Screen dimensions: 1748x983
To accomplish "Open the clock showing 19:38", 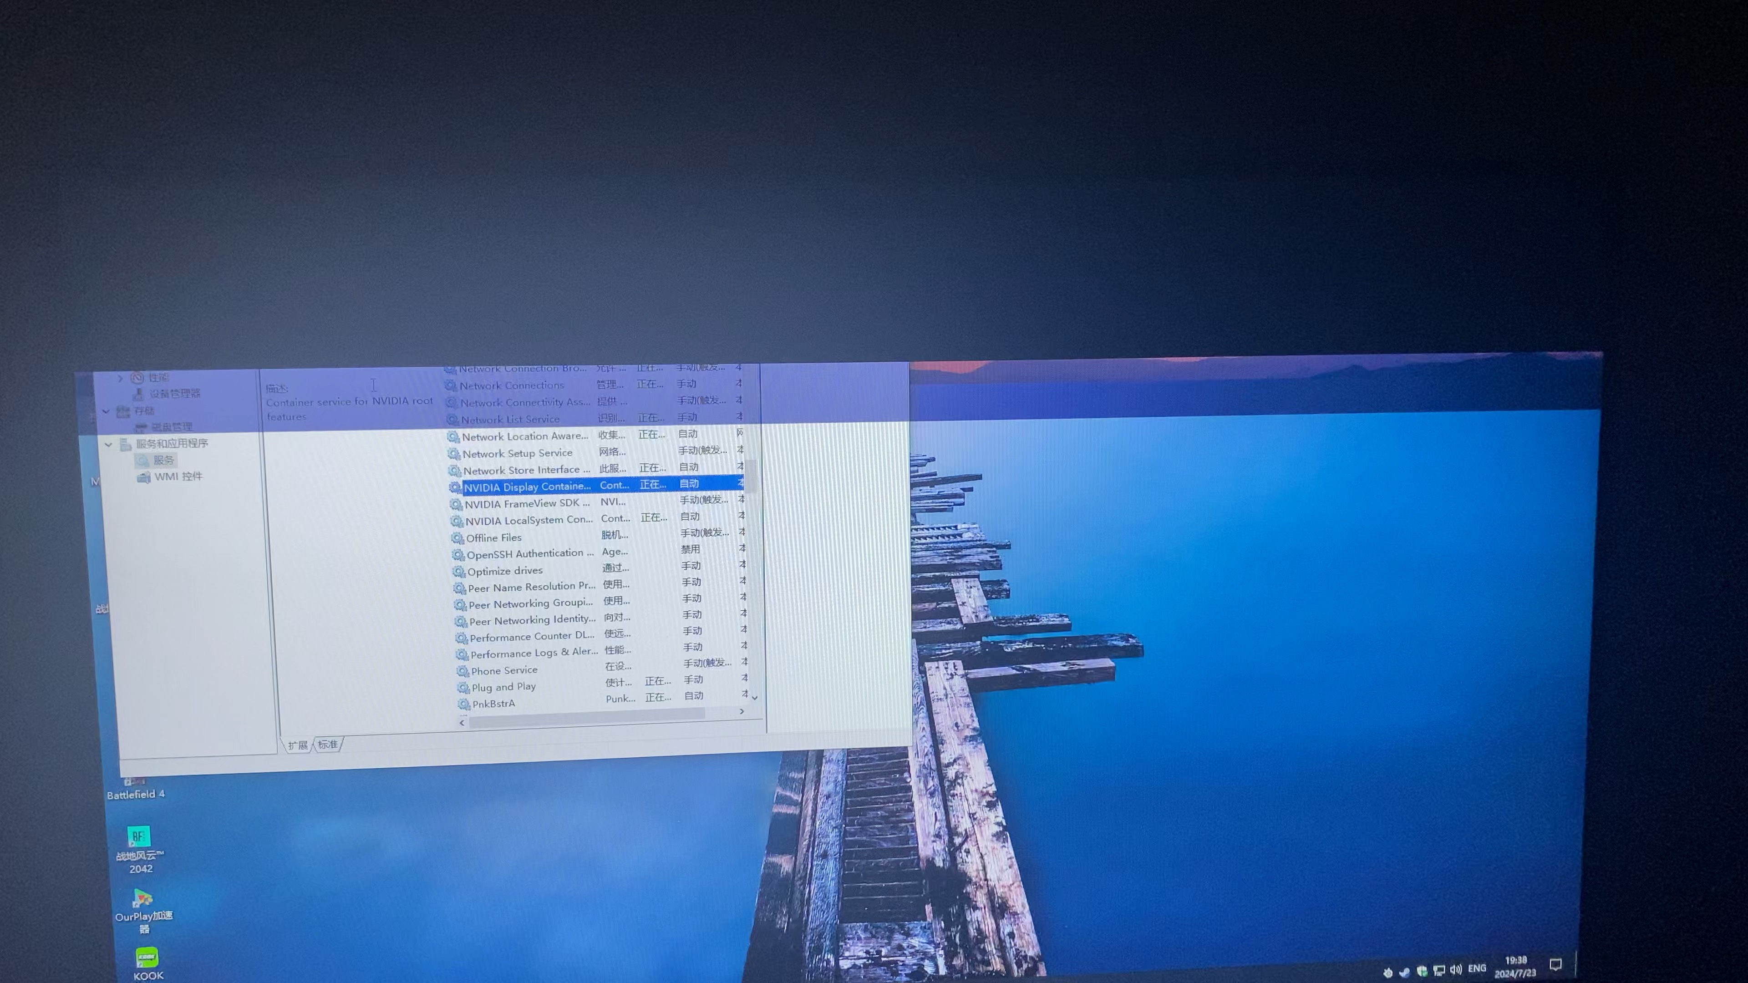I will click(1515, 966).
